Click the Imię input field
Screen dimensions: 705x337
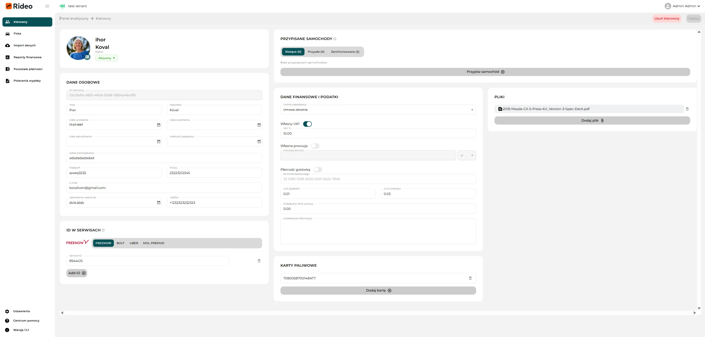click(x=114, y=110)
